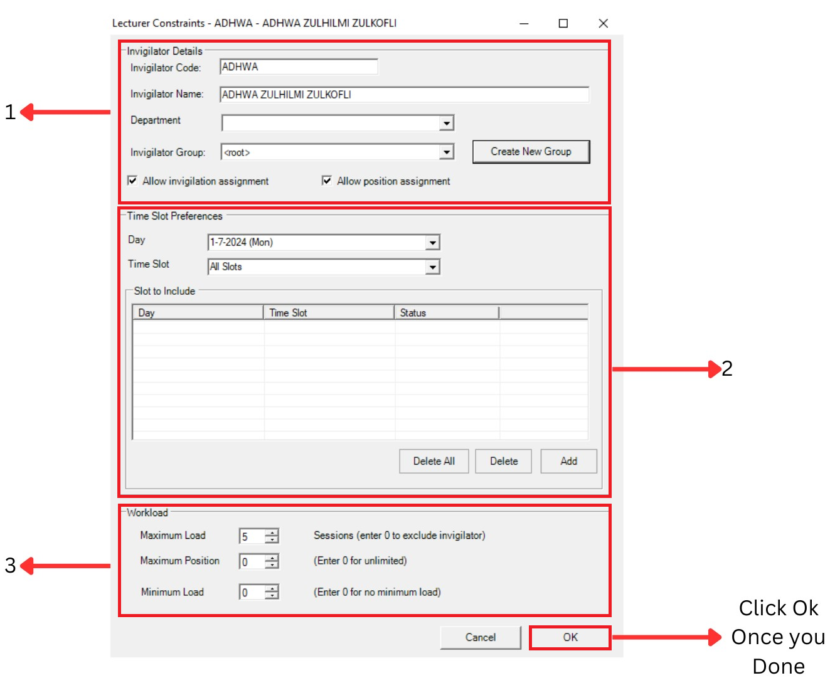Click the Create New Group button
Screen dimensions: 830x678
[531, 152]
